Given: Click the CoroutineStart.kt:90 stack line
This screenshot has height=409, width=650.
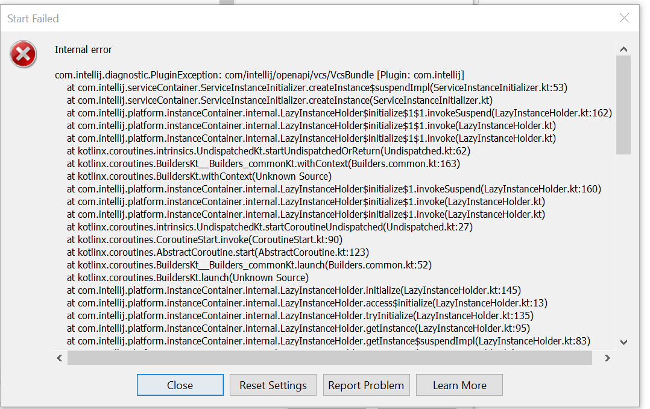Looking at the screenshot, I should tap(204, 239).
